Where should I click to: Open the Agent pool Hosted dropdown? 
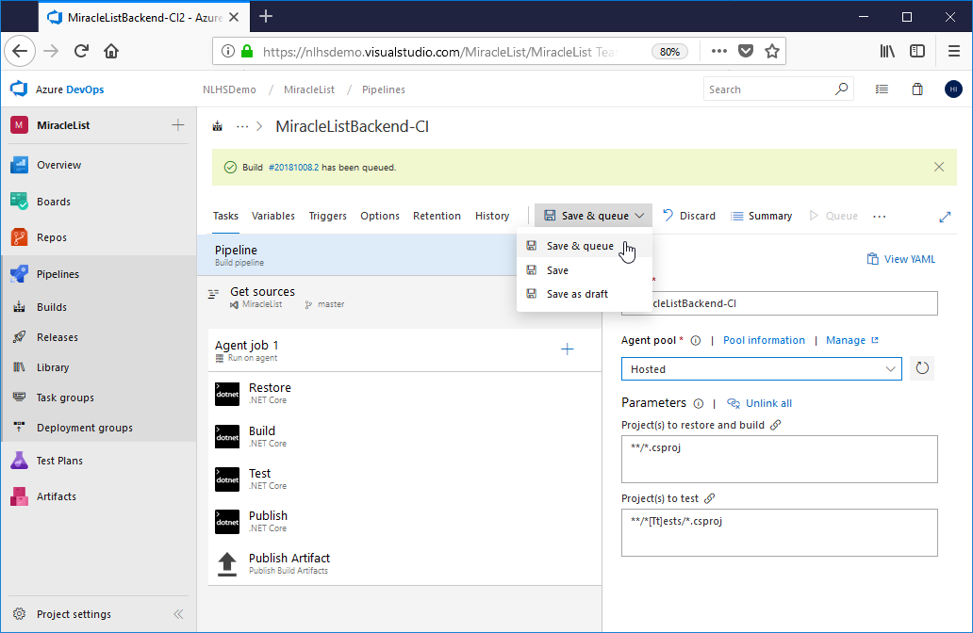(762, 369)
